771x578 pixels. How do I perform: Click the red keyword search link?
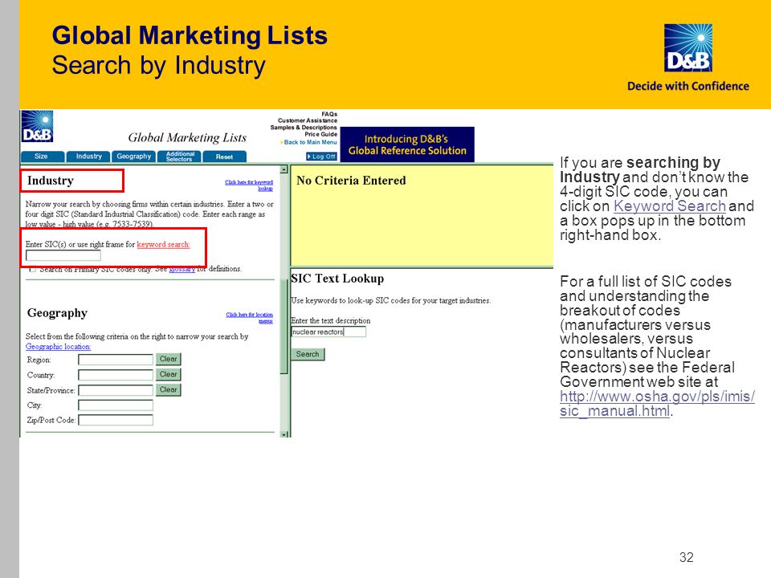click(x=163, y=244)
